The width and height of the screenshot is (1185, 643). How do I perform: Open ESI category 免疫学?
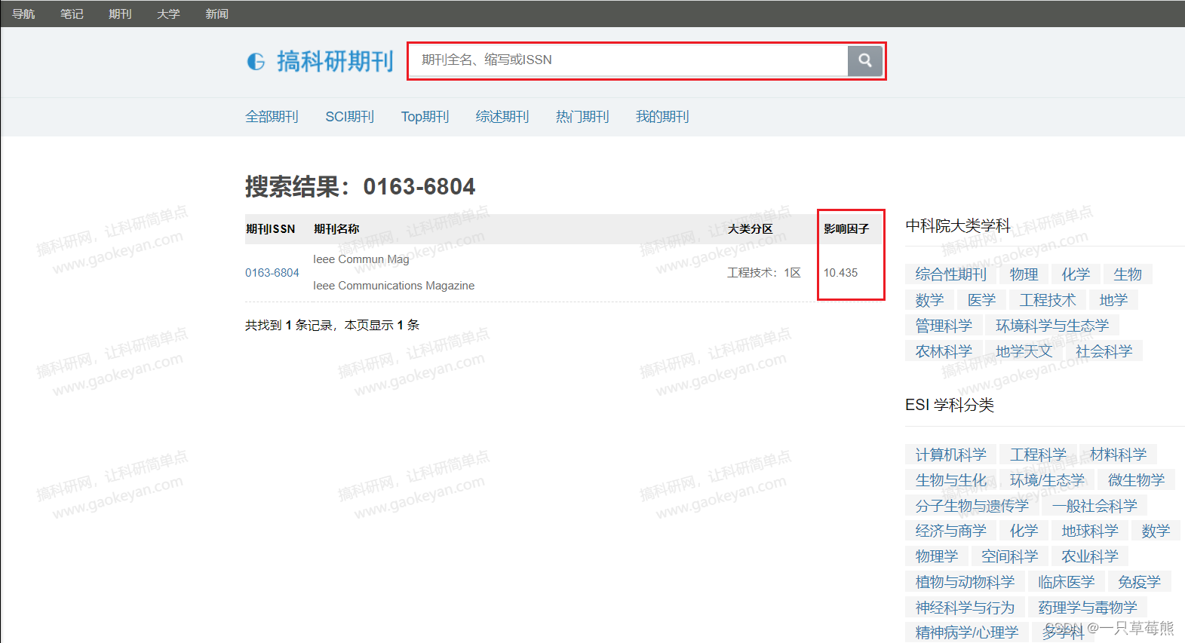coord(1139,582)
